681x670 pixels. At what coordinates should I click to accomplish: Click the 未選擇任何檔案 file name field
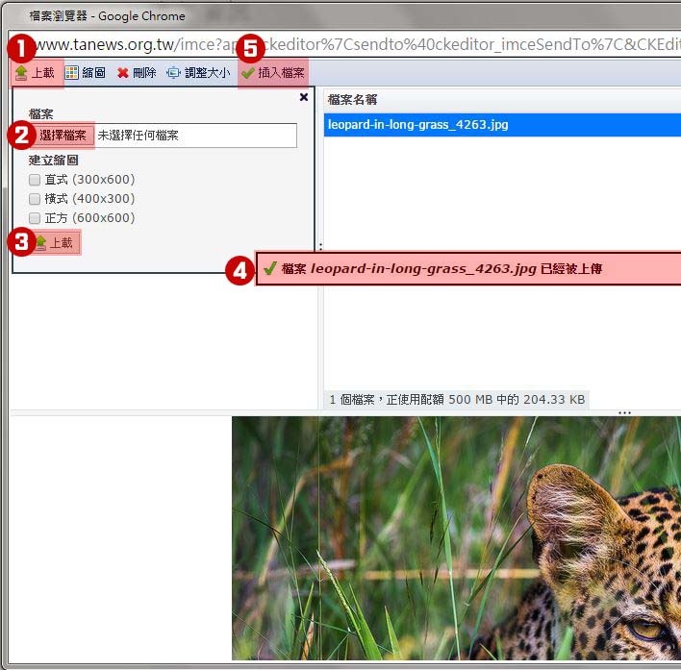click(192, 136)
